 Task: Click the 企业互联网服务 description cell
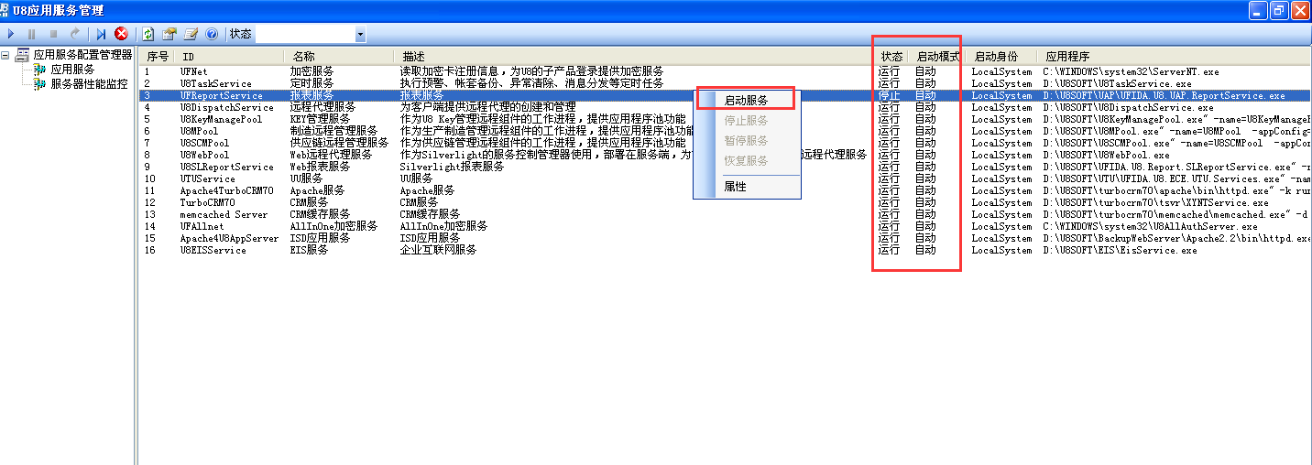tap(438, 250)
